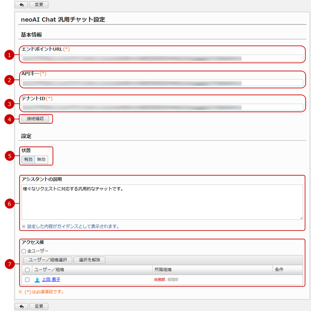The image size is (311, 311).
Task: Click the 設定 section heading
Action: (26, 136)
